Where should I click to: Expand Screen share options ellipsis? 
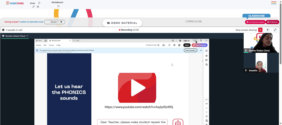(27, 36)
